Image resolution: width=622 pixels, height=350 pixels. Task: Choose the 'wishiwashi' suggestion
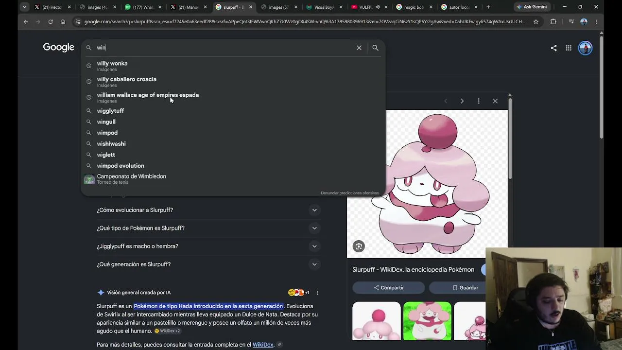[233, 144]
